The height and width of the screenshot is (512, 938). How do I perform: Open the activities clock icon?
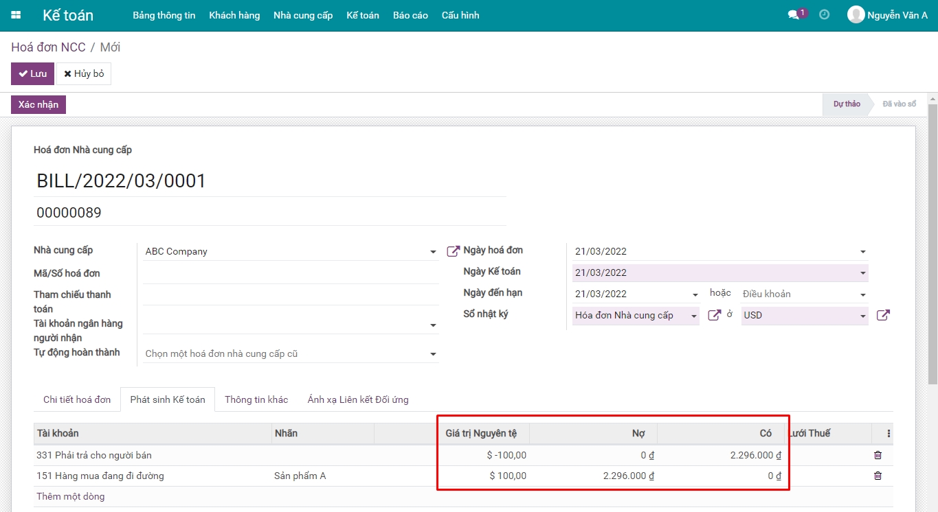[824, 14]
